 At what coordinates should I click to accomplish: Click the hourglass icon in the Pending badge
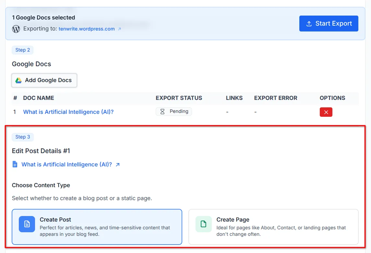[x=163, y=111]
